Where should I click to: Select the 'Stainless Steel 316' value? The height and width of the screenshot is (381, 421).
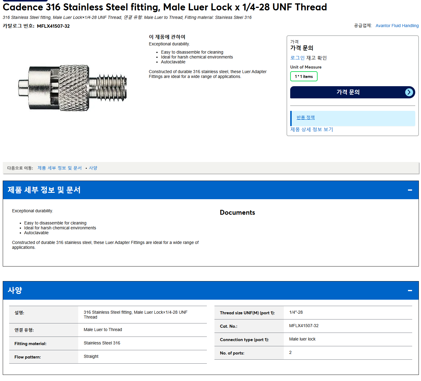click(x=102, y=343)
